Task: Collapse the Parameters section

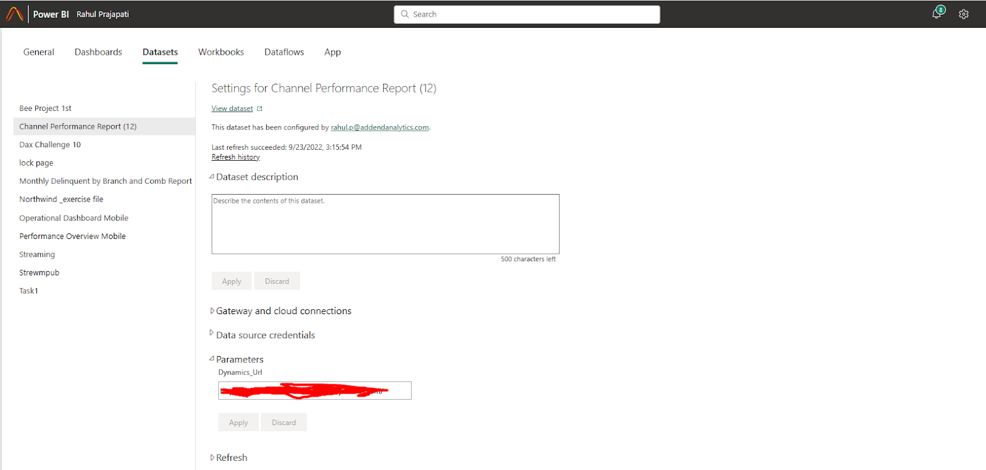Action: click(211, 359)
